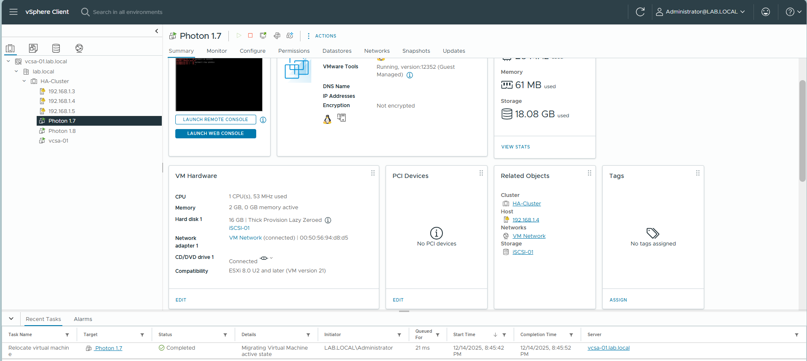Click the edit settings icon beside Photon 1.7

[x=277, y=36]
